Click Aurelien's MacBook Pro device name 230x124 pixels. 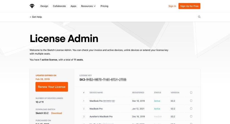coord(101,117)
